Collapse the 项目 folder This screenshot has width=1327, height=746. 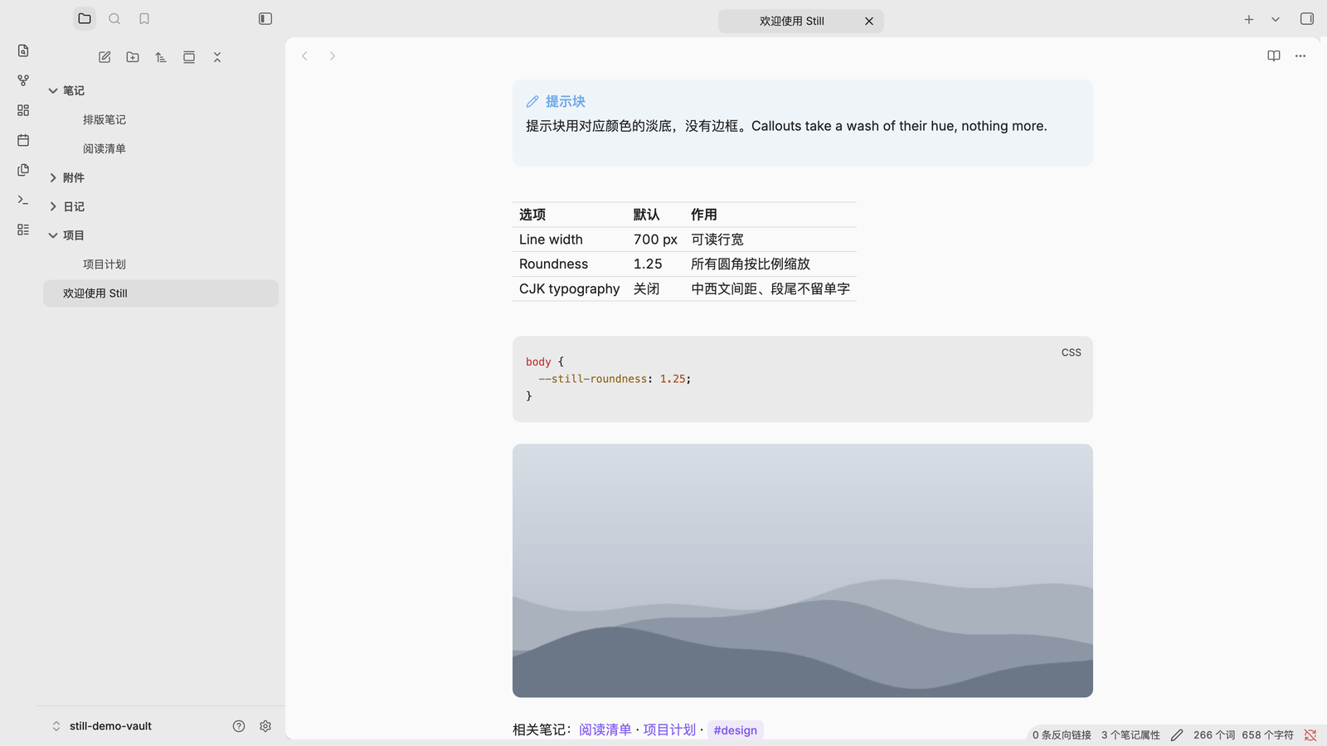tap(53, 235)
